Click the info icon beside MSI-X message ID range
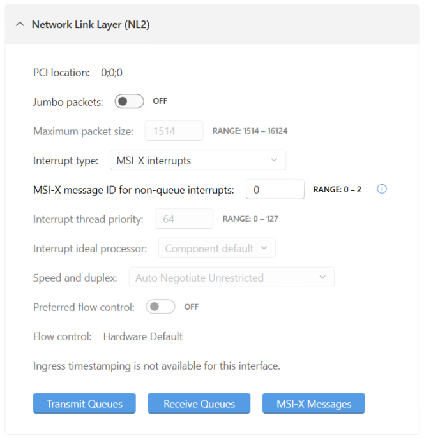 (x=382, y=189)
